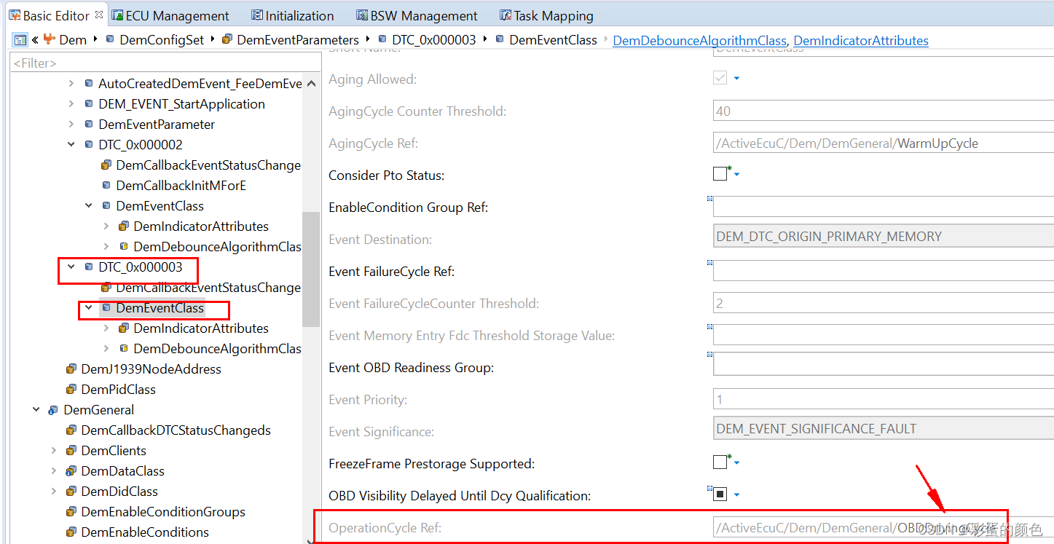The width and height of the screenshot is (1054, 544).
Task: Toggle OBD Visibility Delayed Until Dcy checkbox
Action: click(x=720, y=494)
